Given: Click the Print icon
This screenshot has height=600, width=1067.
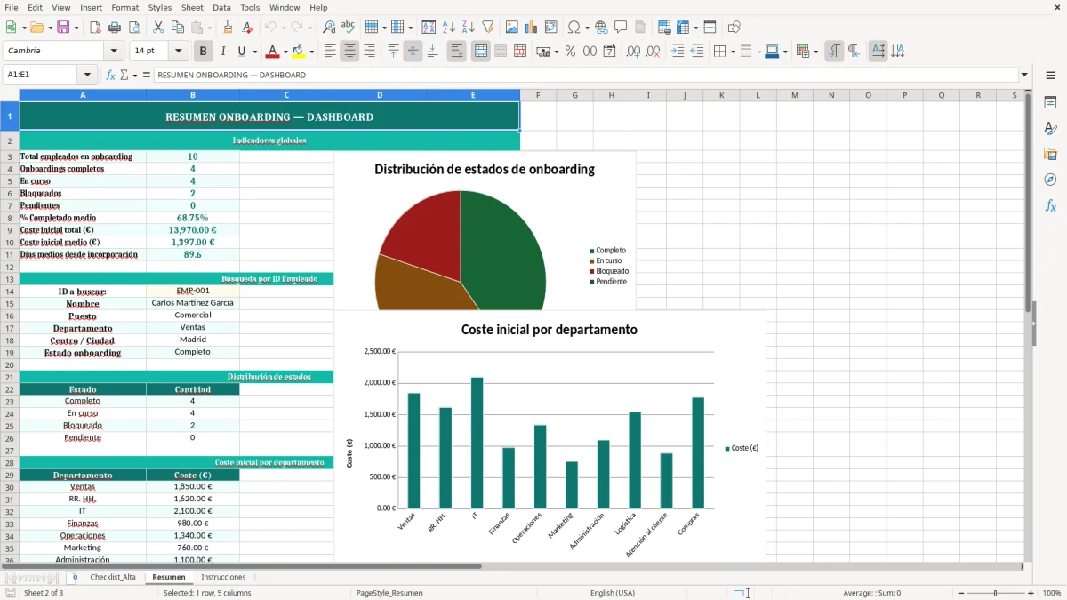Looking at the screenshot, I should [x=115, y=28].
